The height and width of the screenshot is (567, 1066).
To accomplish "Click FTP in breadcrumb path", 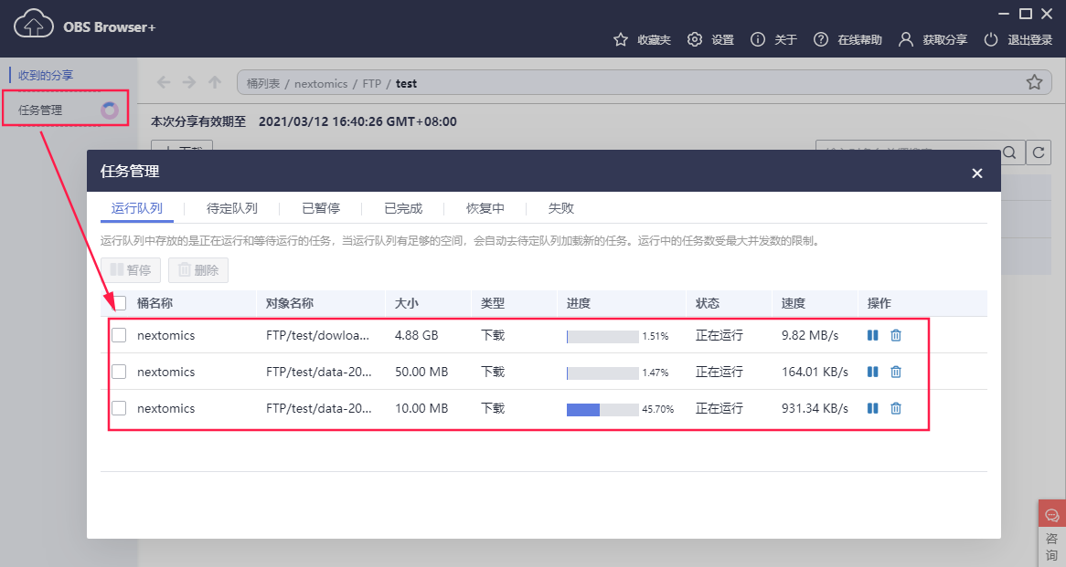I will pyautogui.click(x=372, y=83).
